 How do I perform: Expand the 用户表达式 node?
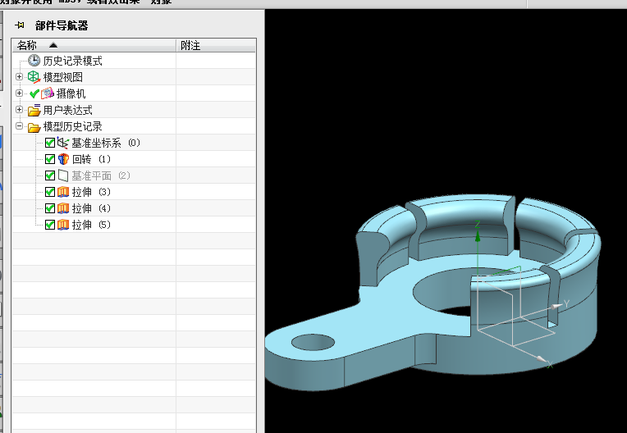pyautogui.click(x=19, y=110)
